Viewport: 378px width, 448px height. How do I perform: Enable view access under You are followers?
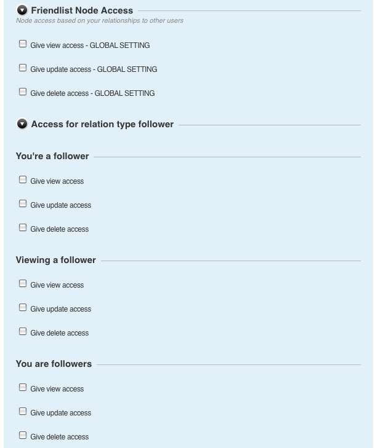23,388
